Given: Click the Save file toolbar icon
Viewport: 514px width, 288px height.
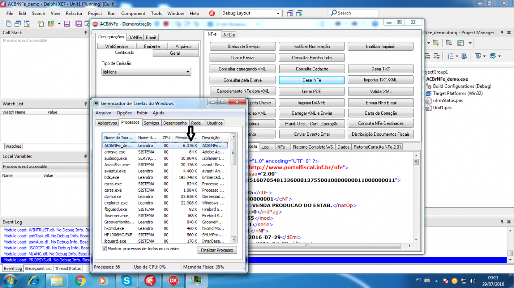Looking at the screenshot, I should click(66, 24).
